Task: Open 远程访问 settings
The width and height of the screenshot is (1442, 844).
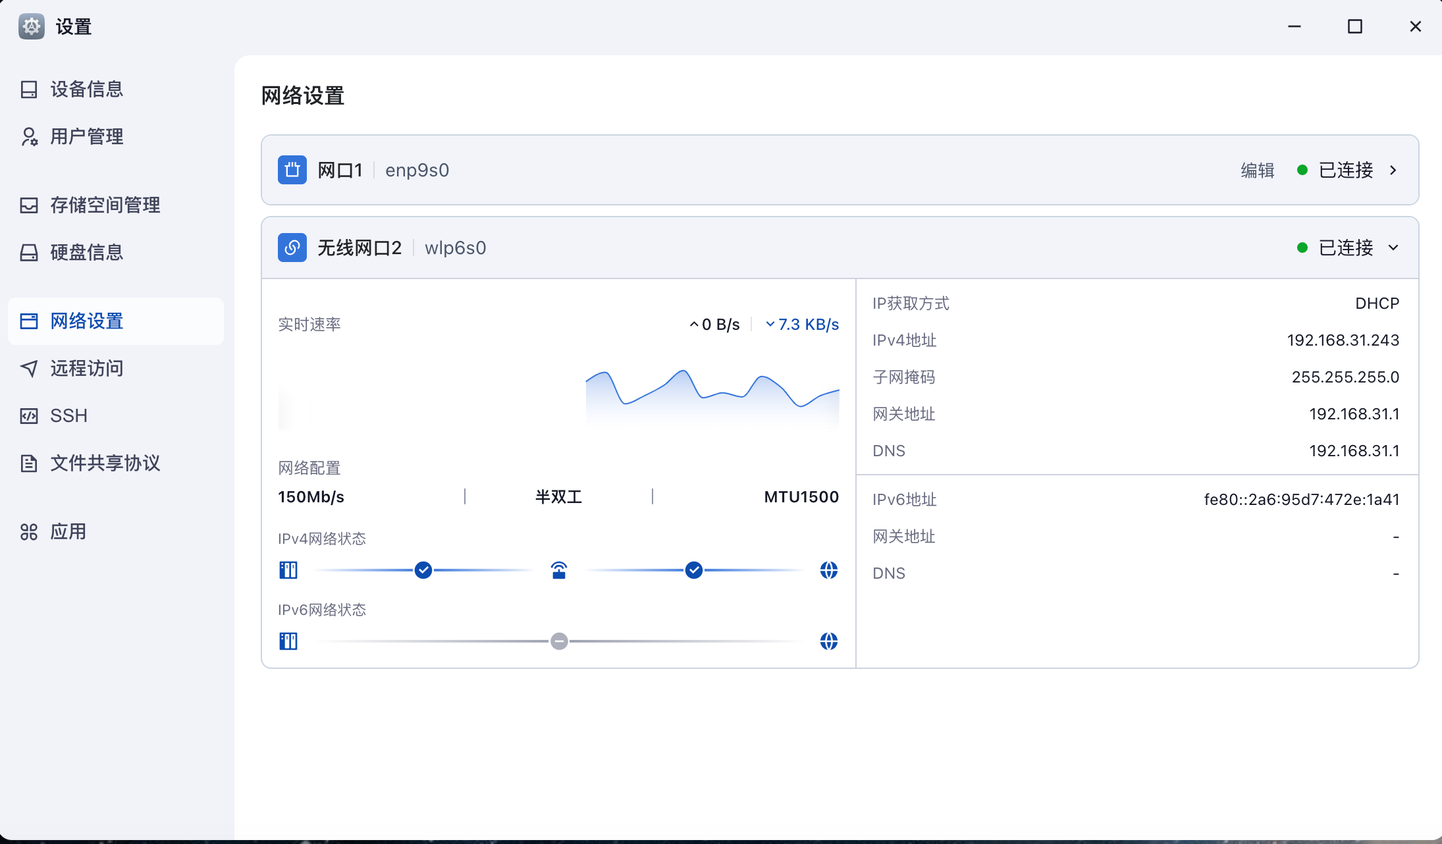Action: click(116, 369)
